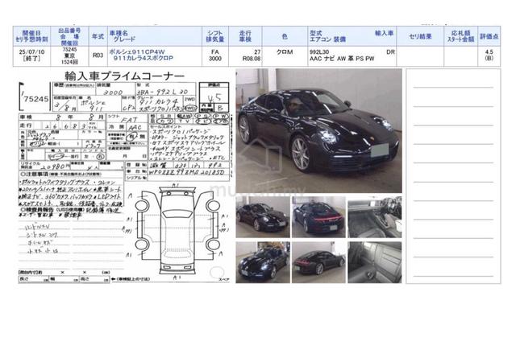Click the 開催日 column header
The height and width of the screenshot is (337, 516).
click(x=31, y=36)
